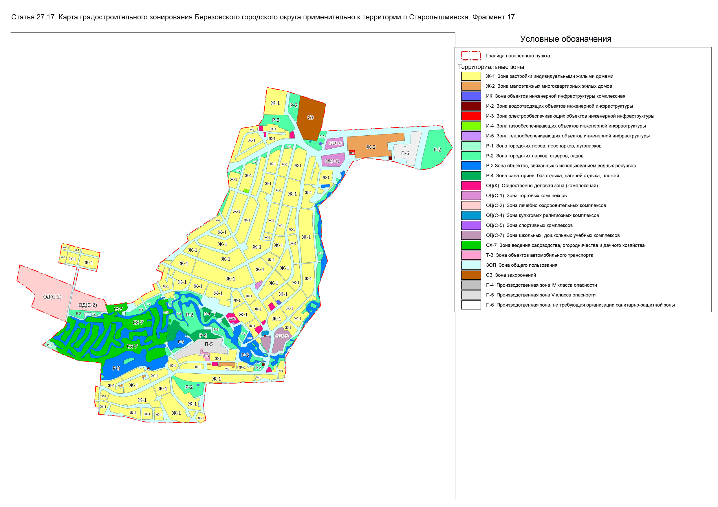Click the orange Ж-2 zone on map

[371, 147]
